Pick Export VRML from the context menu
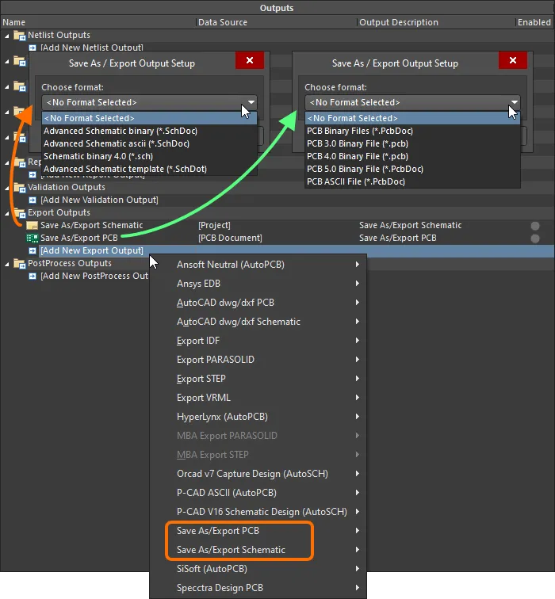The image size is (555, 599). (258, 398)
